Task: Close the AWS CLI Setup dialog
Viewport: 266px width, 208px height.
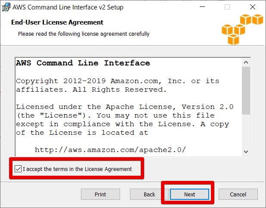Action: [253, 7]
